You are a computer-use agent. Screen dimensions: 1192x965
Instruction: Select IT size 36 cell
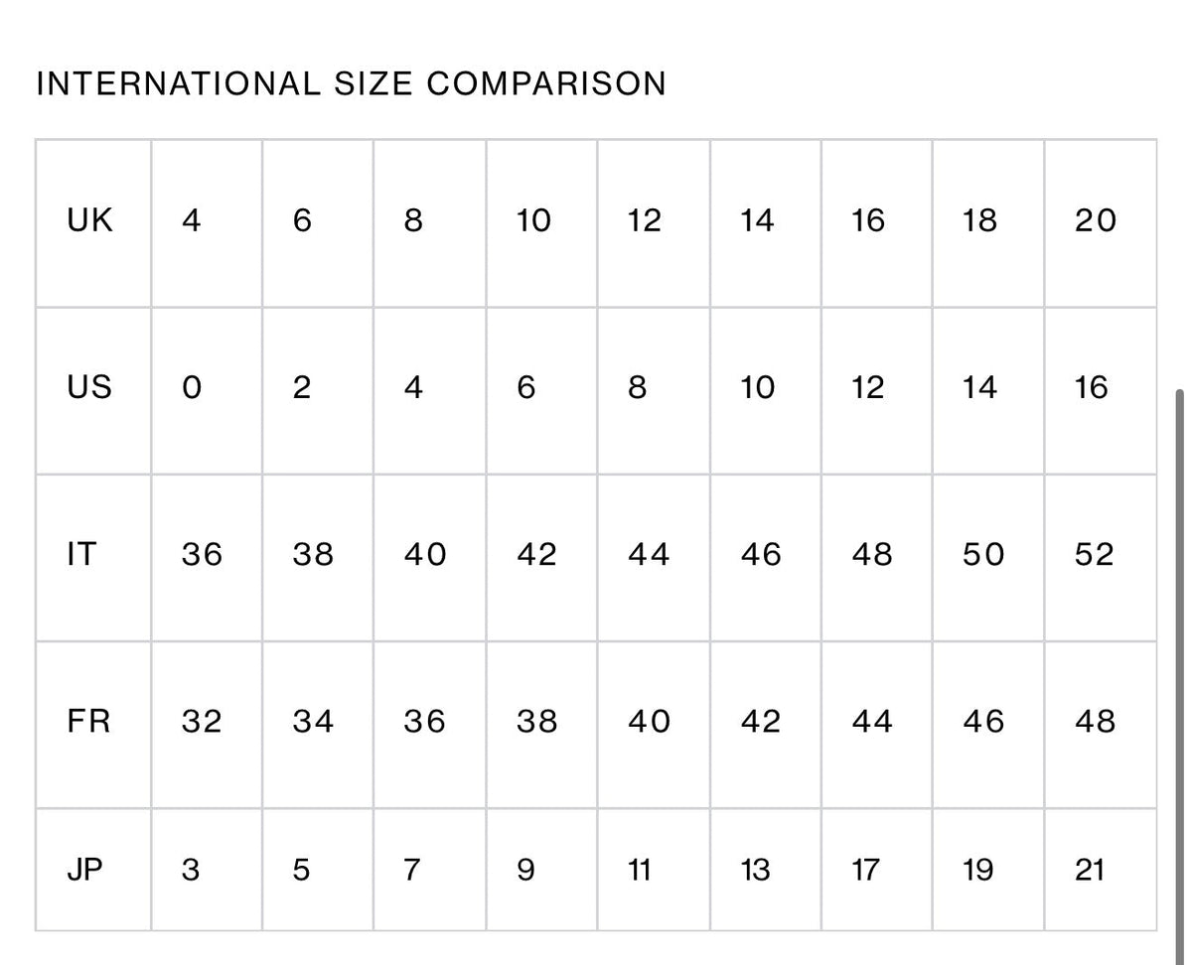[207, 558]
